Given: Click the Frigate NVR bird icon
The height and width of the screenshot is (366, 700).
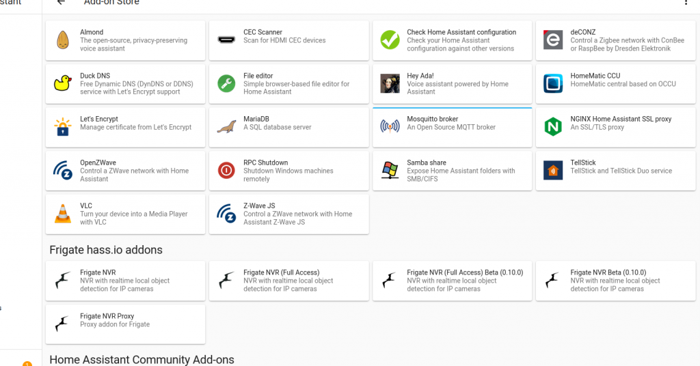Looking at the screenshot, I should pos(63,281).
